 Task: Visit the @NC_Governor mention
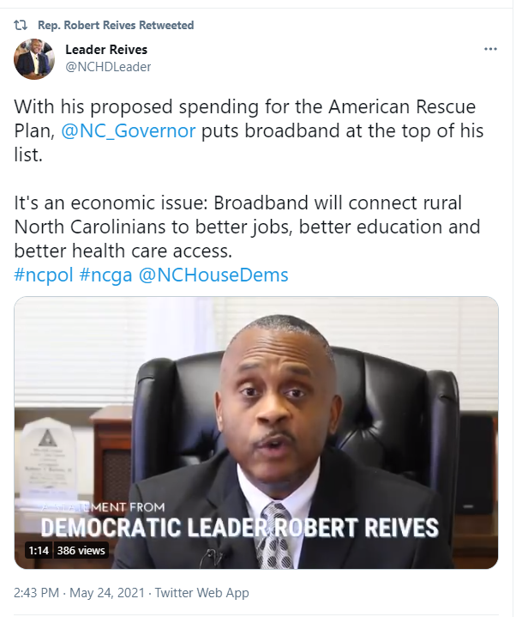pos(128,131)
